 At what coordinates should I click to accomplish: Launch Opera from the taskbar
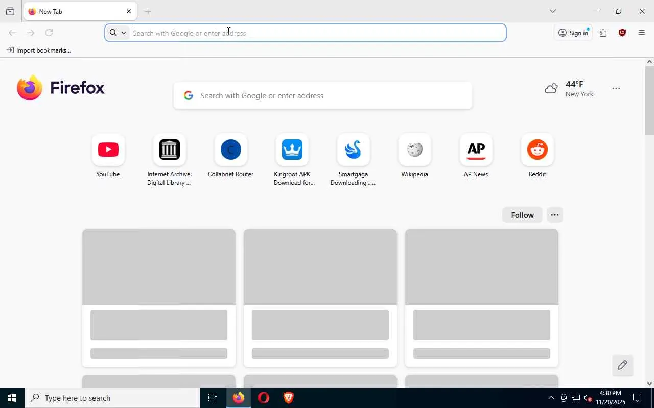click(x=264, y=398)
